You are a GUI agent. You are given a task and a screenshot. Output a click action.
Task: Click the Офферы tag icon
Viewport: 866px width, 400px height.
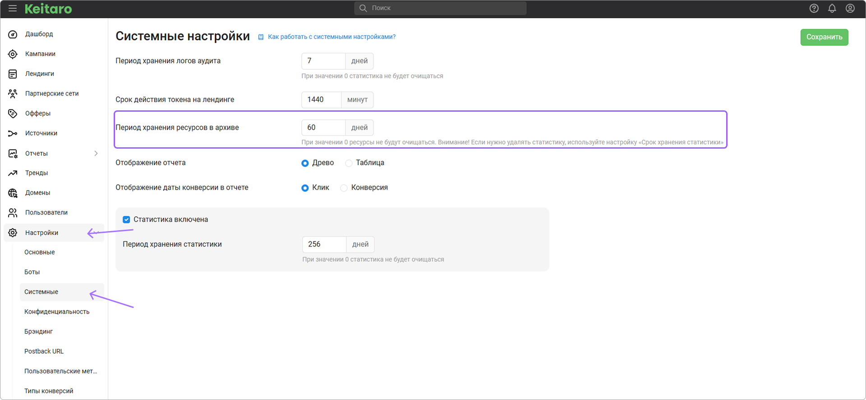13,114
